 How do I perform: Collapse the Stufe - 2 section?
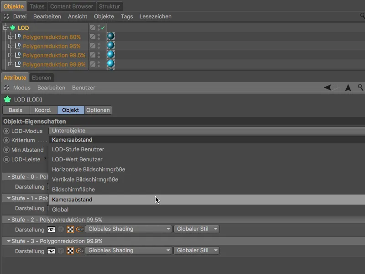tap(9, 220)
